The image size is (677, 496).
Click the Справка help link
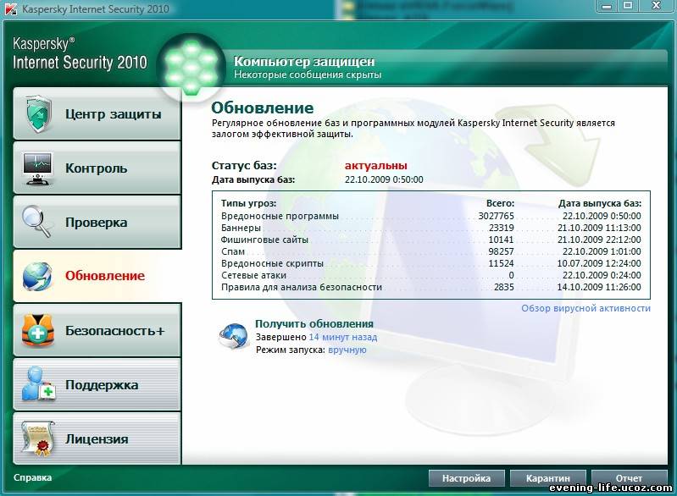[33, 477]
